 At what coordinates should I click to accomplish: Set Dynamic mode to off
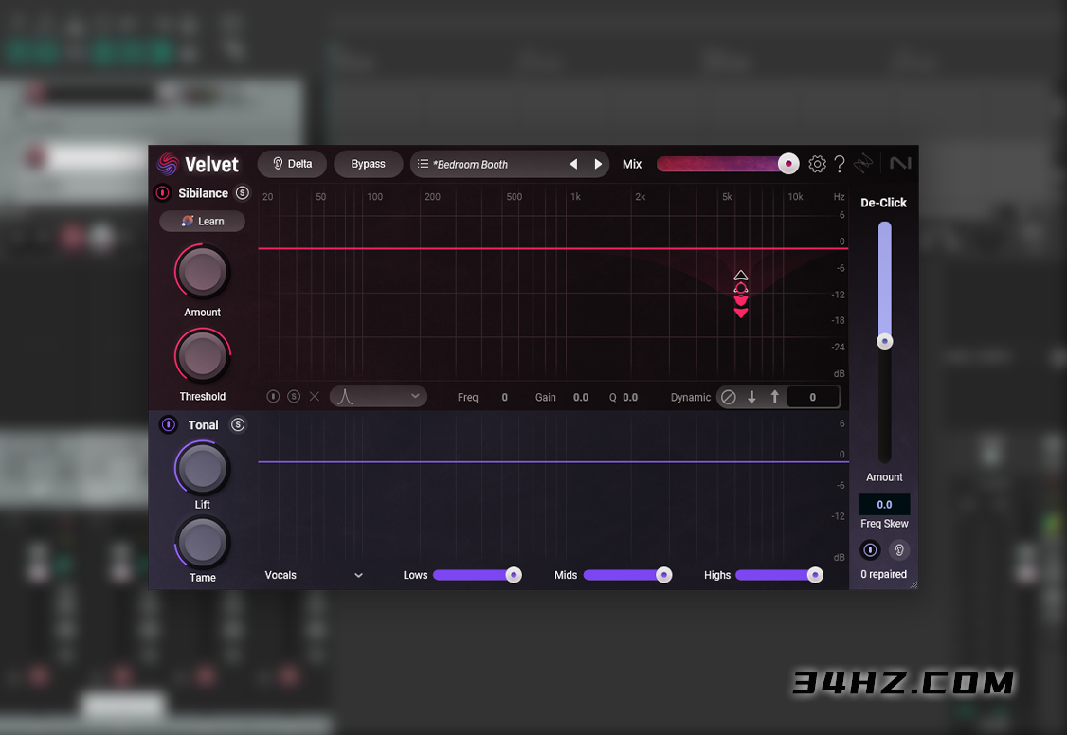tap(728, 397)
